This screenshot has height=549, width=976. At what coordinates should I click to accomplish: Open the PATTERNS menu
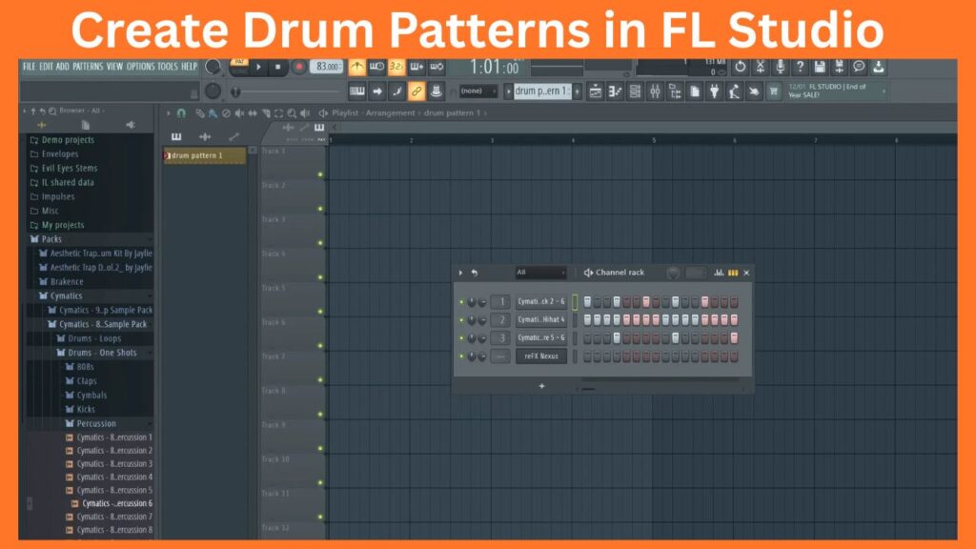(x=88, y=67)
